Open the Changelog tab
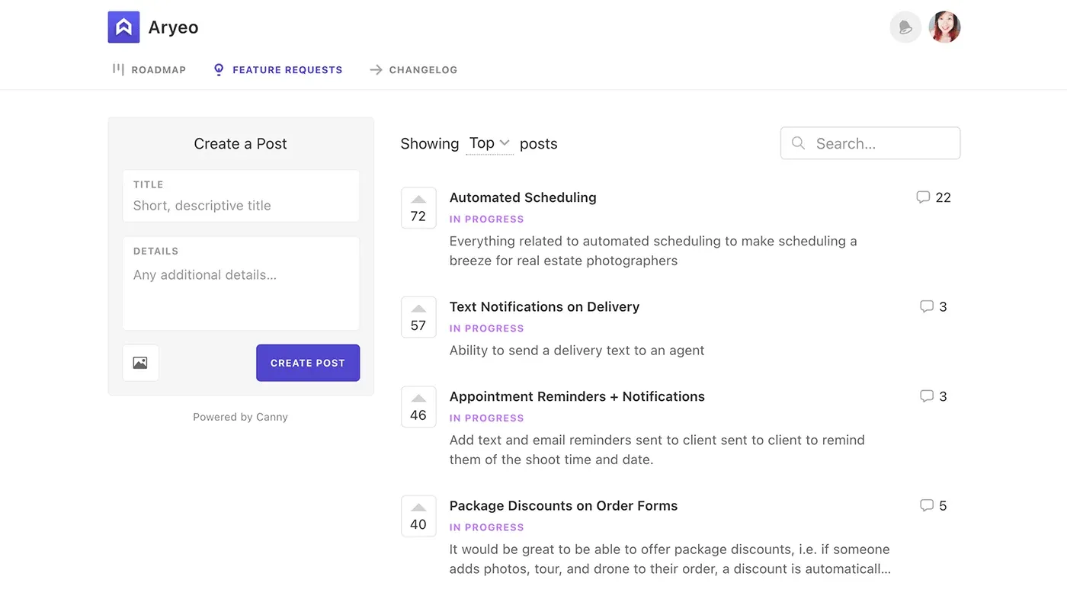 click(x=414, y=69)
